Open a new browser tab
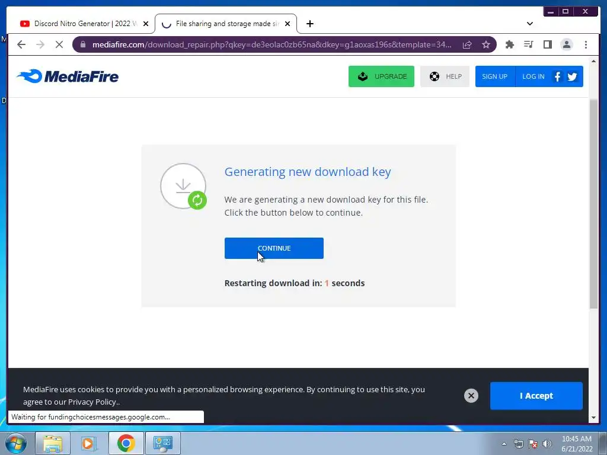 [309, 24]
